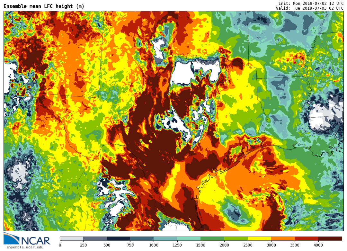This screenshot has height=251, width=347.
Task: Choose the lime green 2000–2500 colorbar swatch
Action: coord(236,238)
